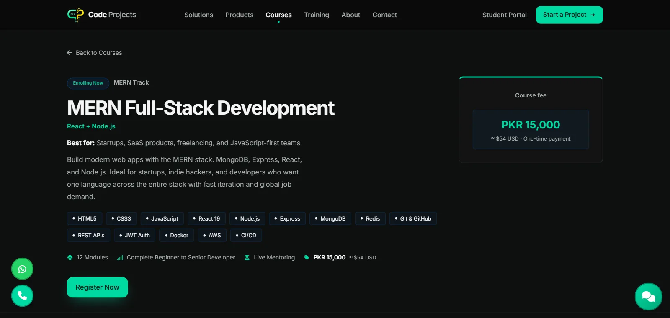670x318 pixels.
Task: Click the Code Projects logo icon
Action: (75, 15)
